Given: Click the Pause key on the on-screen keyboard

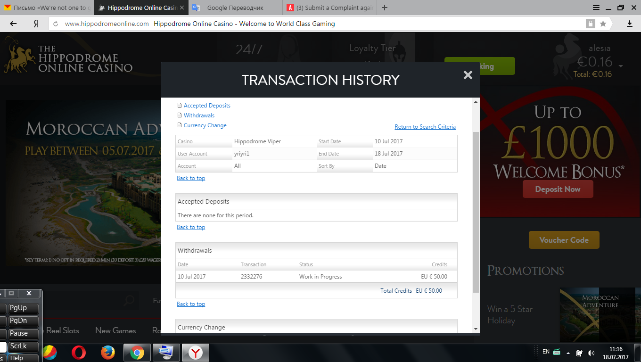Looking at the screenshot, I should 24,334.
